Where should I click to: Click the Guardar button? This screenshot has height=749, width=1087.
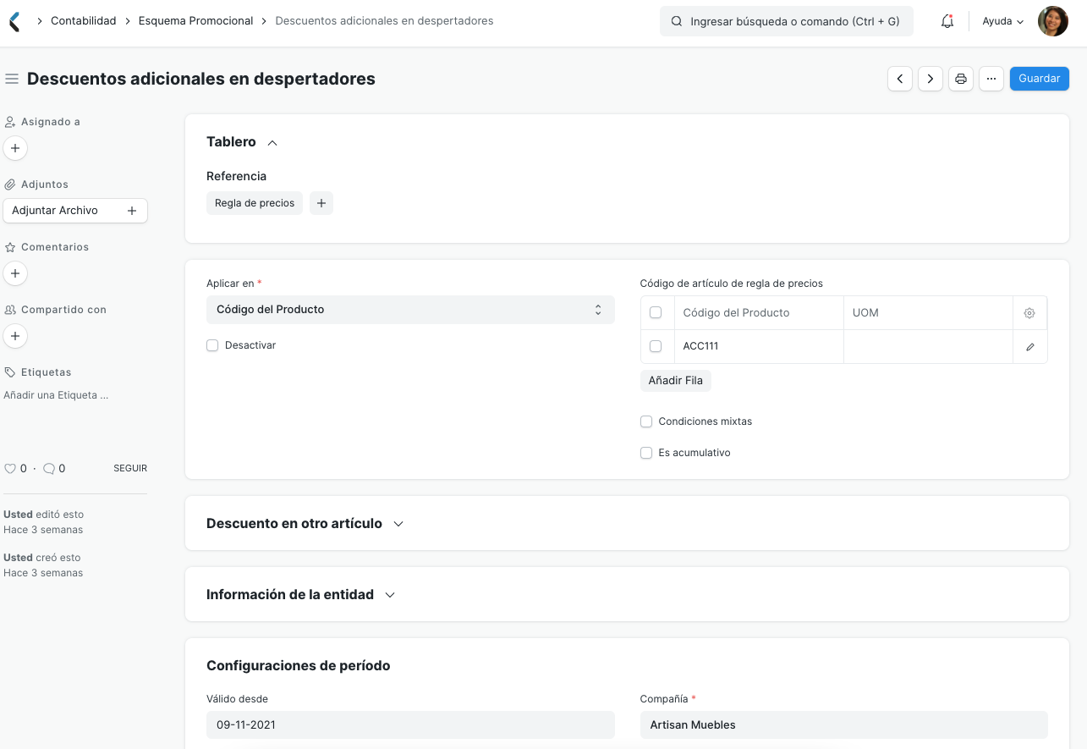point(1040,79)
